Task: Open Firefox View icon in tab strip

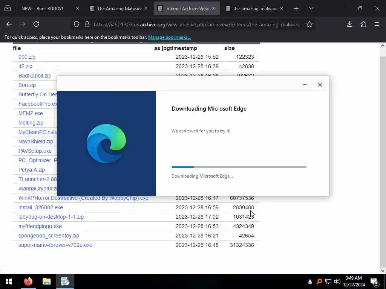Action: 8,8
